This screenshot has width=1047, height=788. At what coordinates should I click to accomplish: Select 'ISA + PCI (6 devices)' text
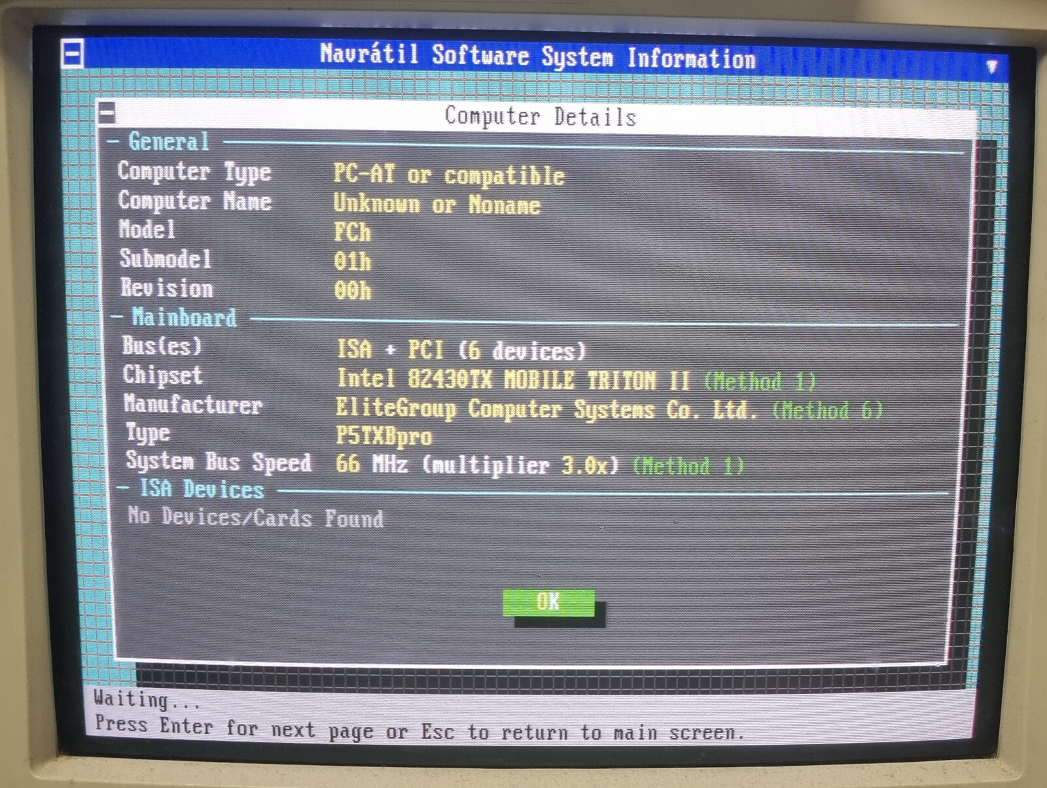click(461, 351)
